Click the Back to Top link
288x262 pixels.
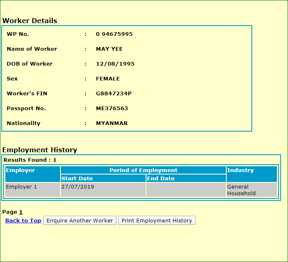(x=23, y=221)
